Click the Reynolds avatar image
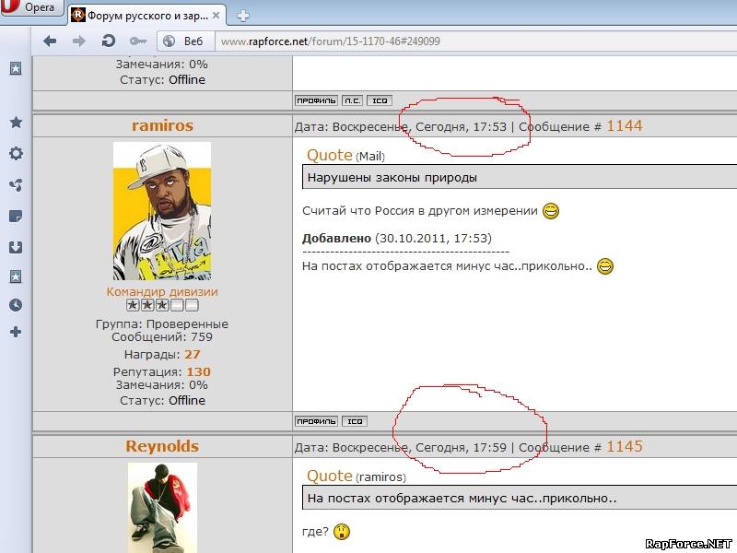Viewport: 737px width, 553px height. click(x=162, y=508)
